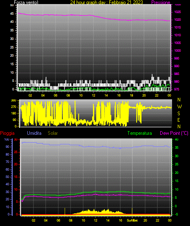Click the 'Sun Set' label on bottom time axis
Viewport: 190px width, 226px height.
[x=132, y=220]
